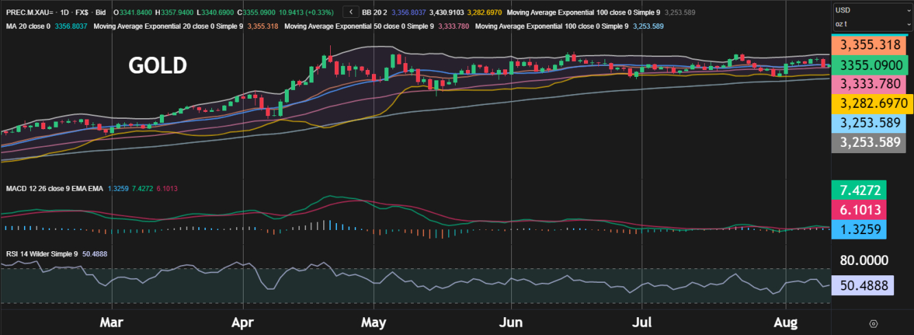
Task: Click the orange 3,355.318 price tag
Action: click(869, 45)
